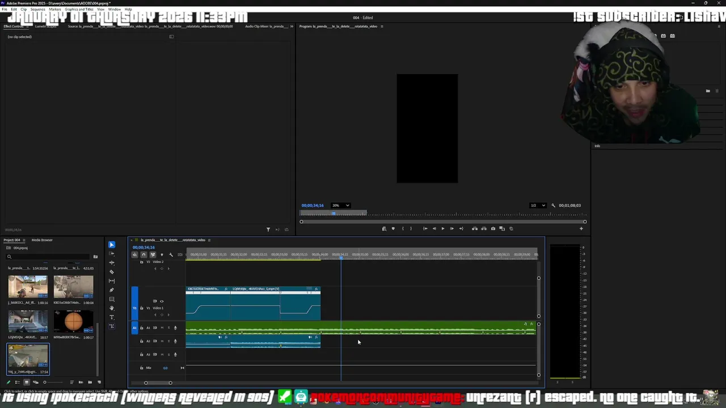
Task: Open Timeline Display Settings wrench
Action: [171, 254]
